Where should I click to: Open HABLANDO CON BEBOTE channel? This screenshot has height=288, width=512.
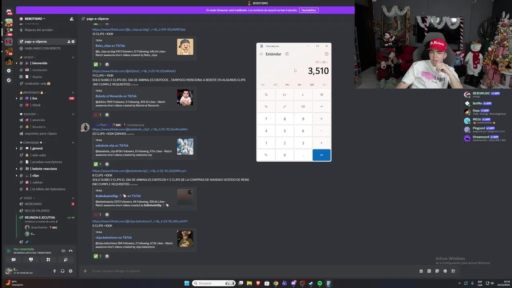click(42, 48)
